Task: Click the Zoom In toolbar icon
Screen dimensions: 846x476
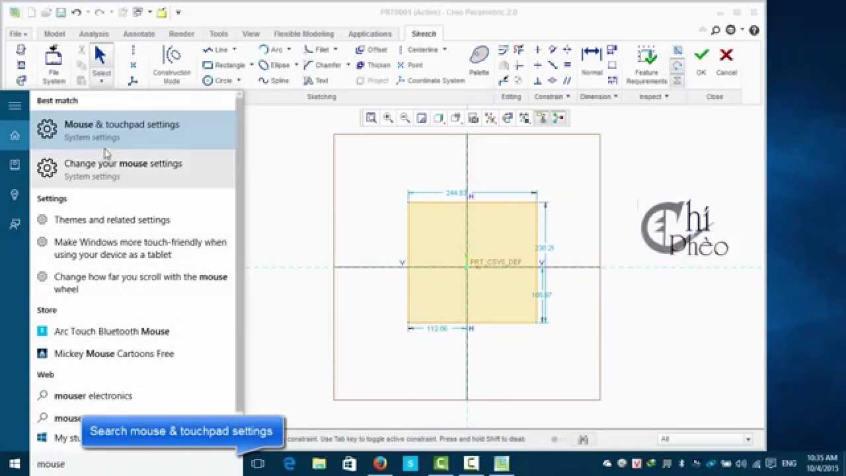Action: pos(389,118)
